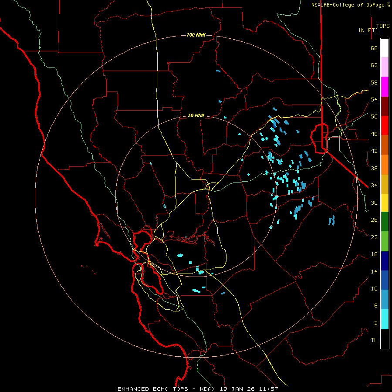Viewport: 392px width, 392px height.
Task: Click the light green 26 kft legend swatch
Action: (x=385, y=241)
